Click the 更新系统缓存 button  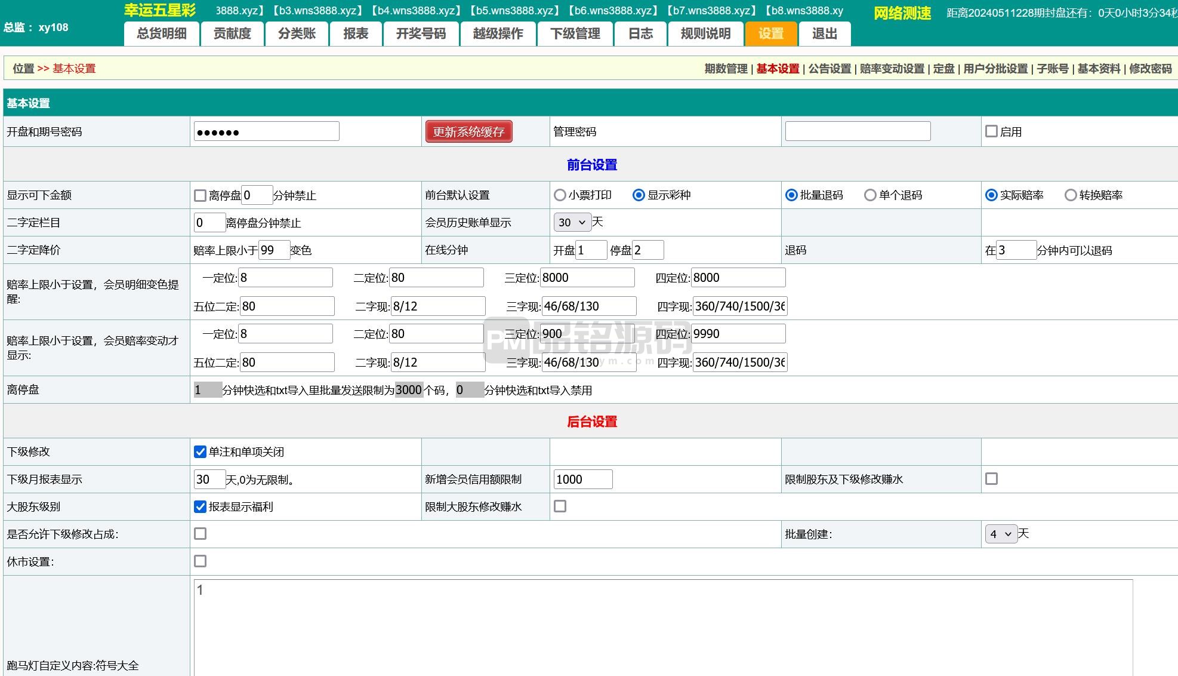[468, 132]
